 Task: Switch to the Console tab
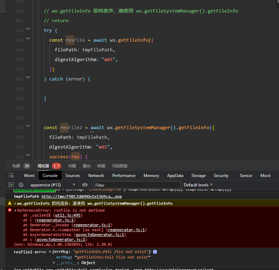(50, 176)
